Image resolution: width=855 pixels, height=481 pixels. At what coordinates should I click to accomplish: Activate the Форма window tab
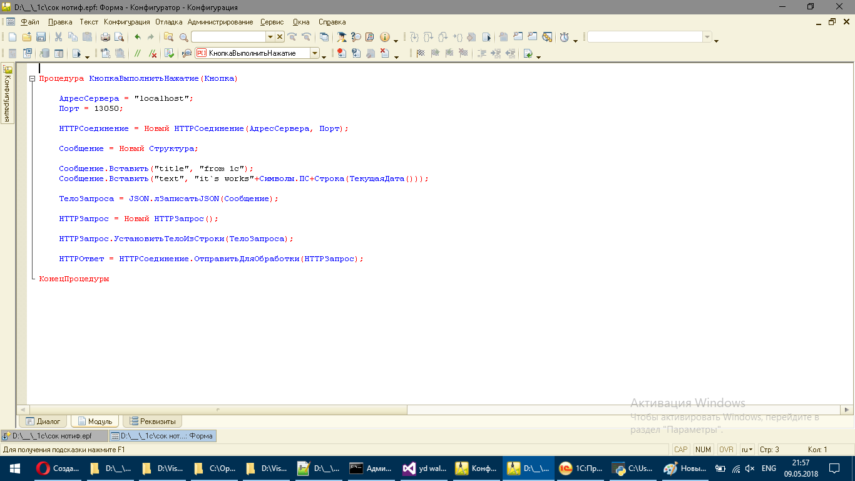point(163,436)
